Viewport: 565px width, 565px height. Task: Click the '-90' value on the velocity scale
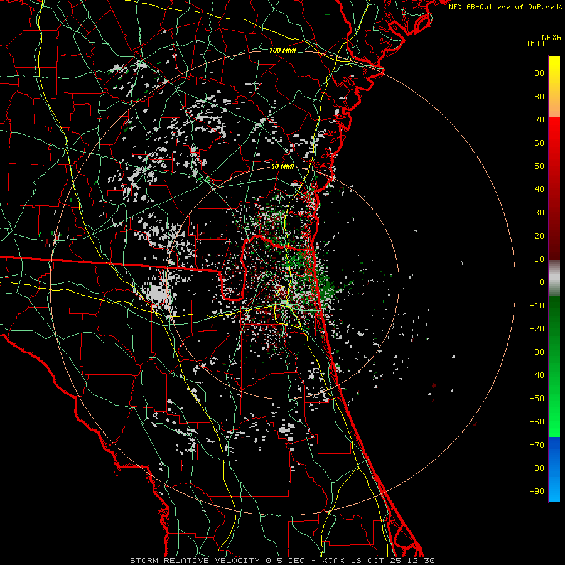click(537, 492)
